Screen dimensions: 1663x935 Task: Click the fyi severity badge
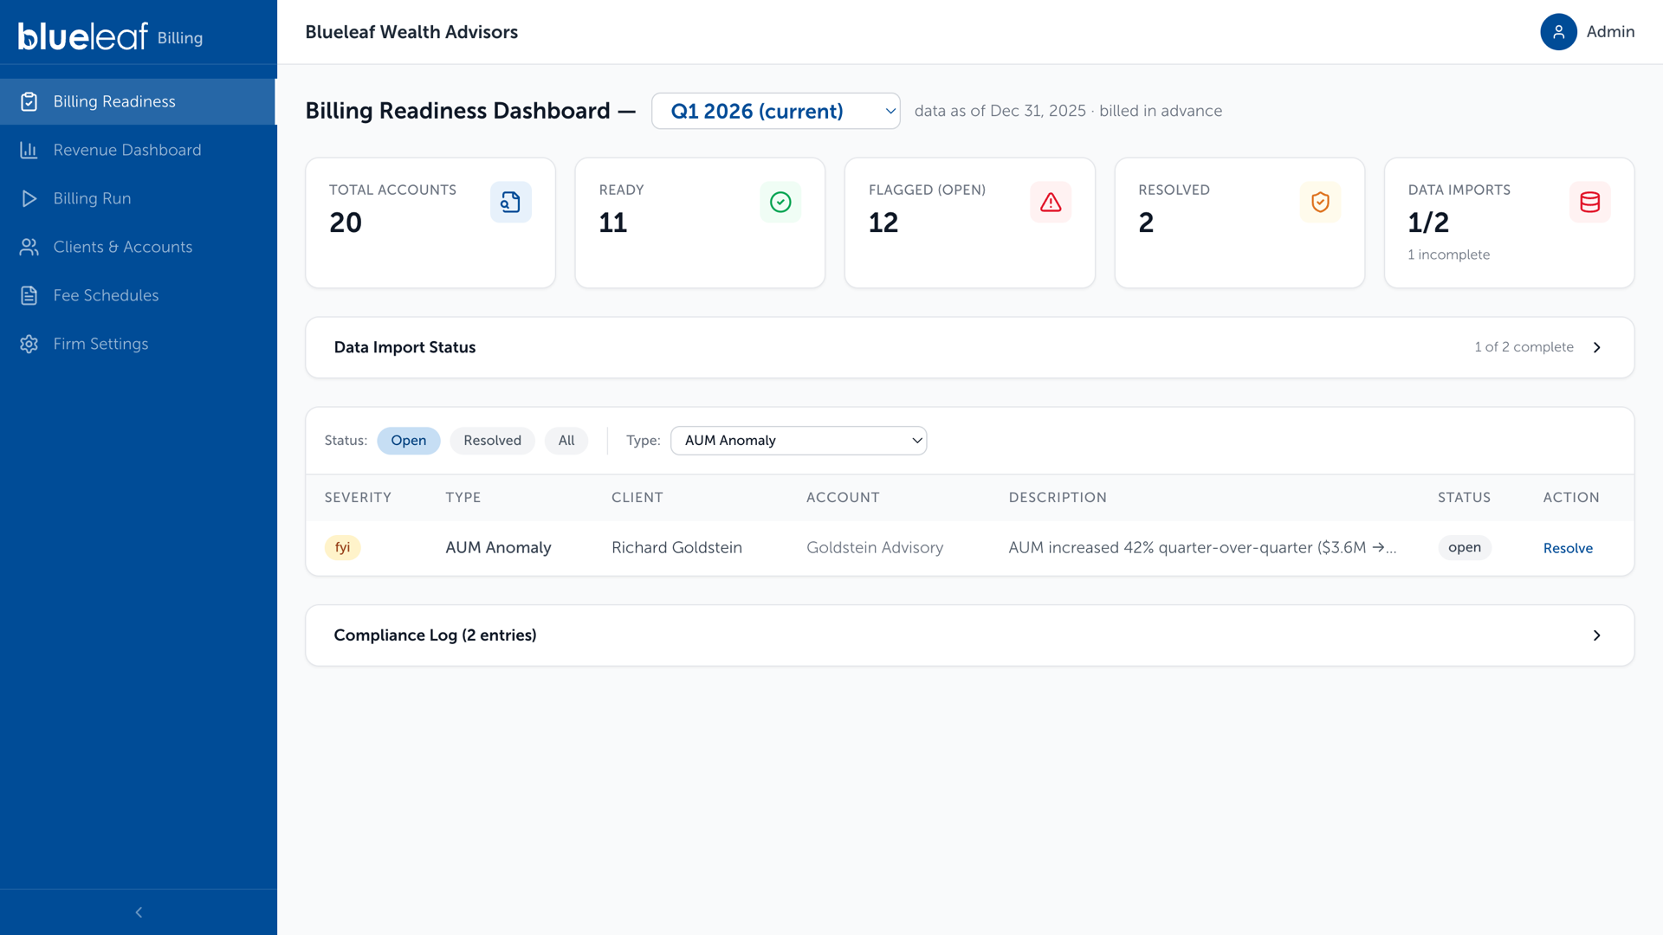[x=342, y=547]
